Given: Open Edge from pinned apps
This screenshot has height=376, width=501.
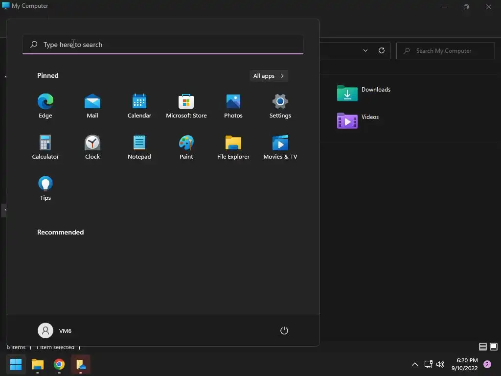Looking at the screenshot, I should coord(46,106).
